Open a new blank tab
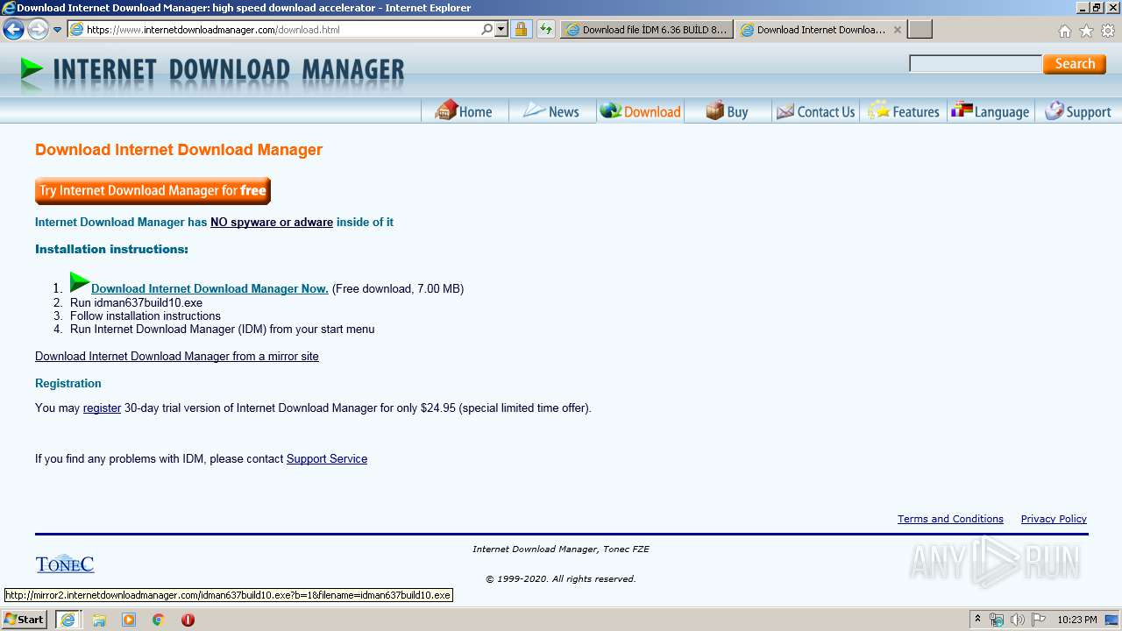This screenshot has height=631, width=1122. (x=920, y=30)
